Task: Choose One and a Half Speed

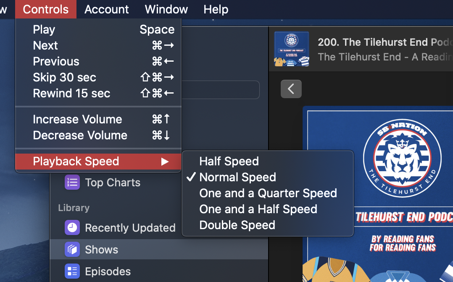Action: click(268, 209)
